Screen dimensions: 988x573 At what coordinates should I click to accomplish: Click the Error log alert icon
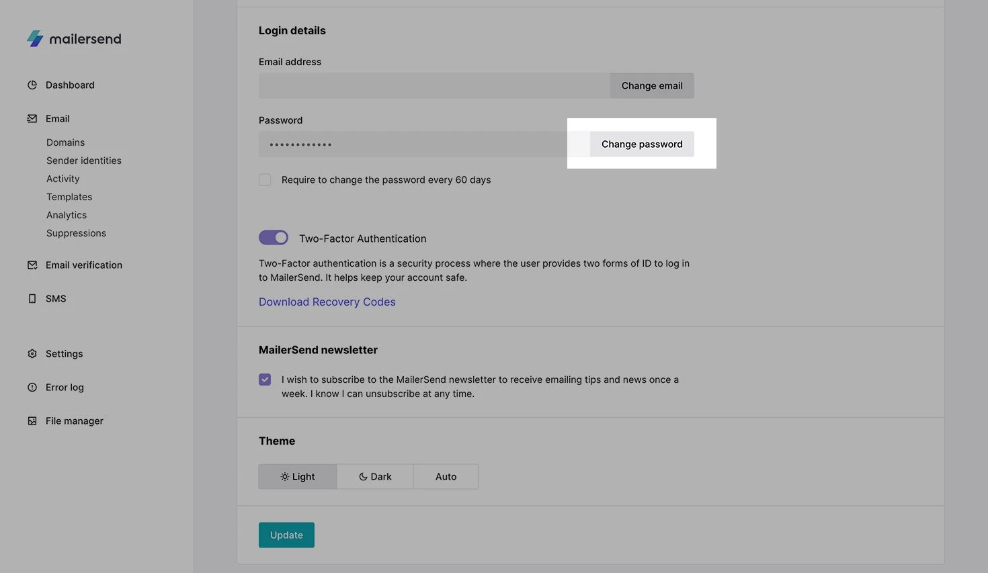pyautogui.click(x=32, y=388)
